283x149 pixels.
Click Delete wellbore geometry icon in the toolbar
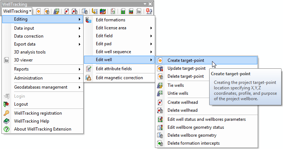85,11
